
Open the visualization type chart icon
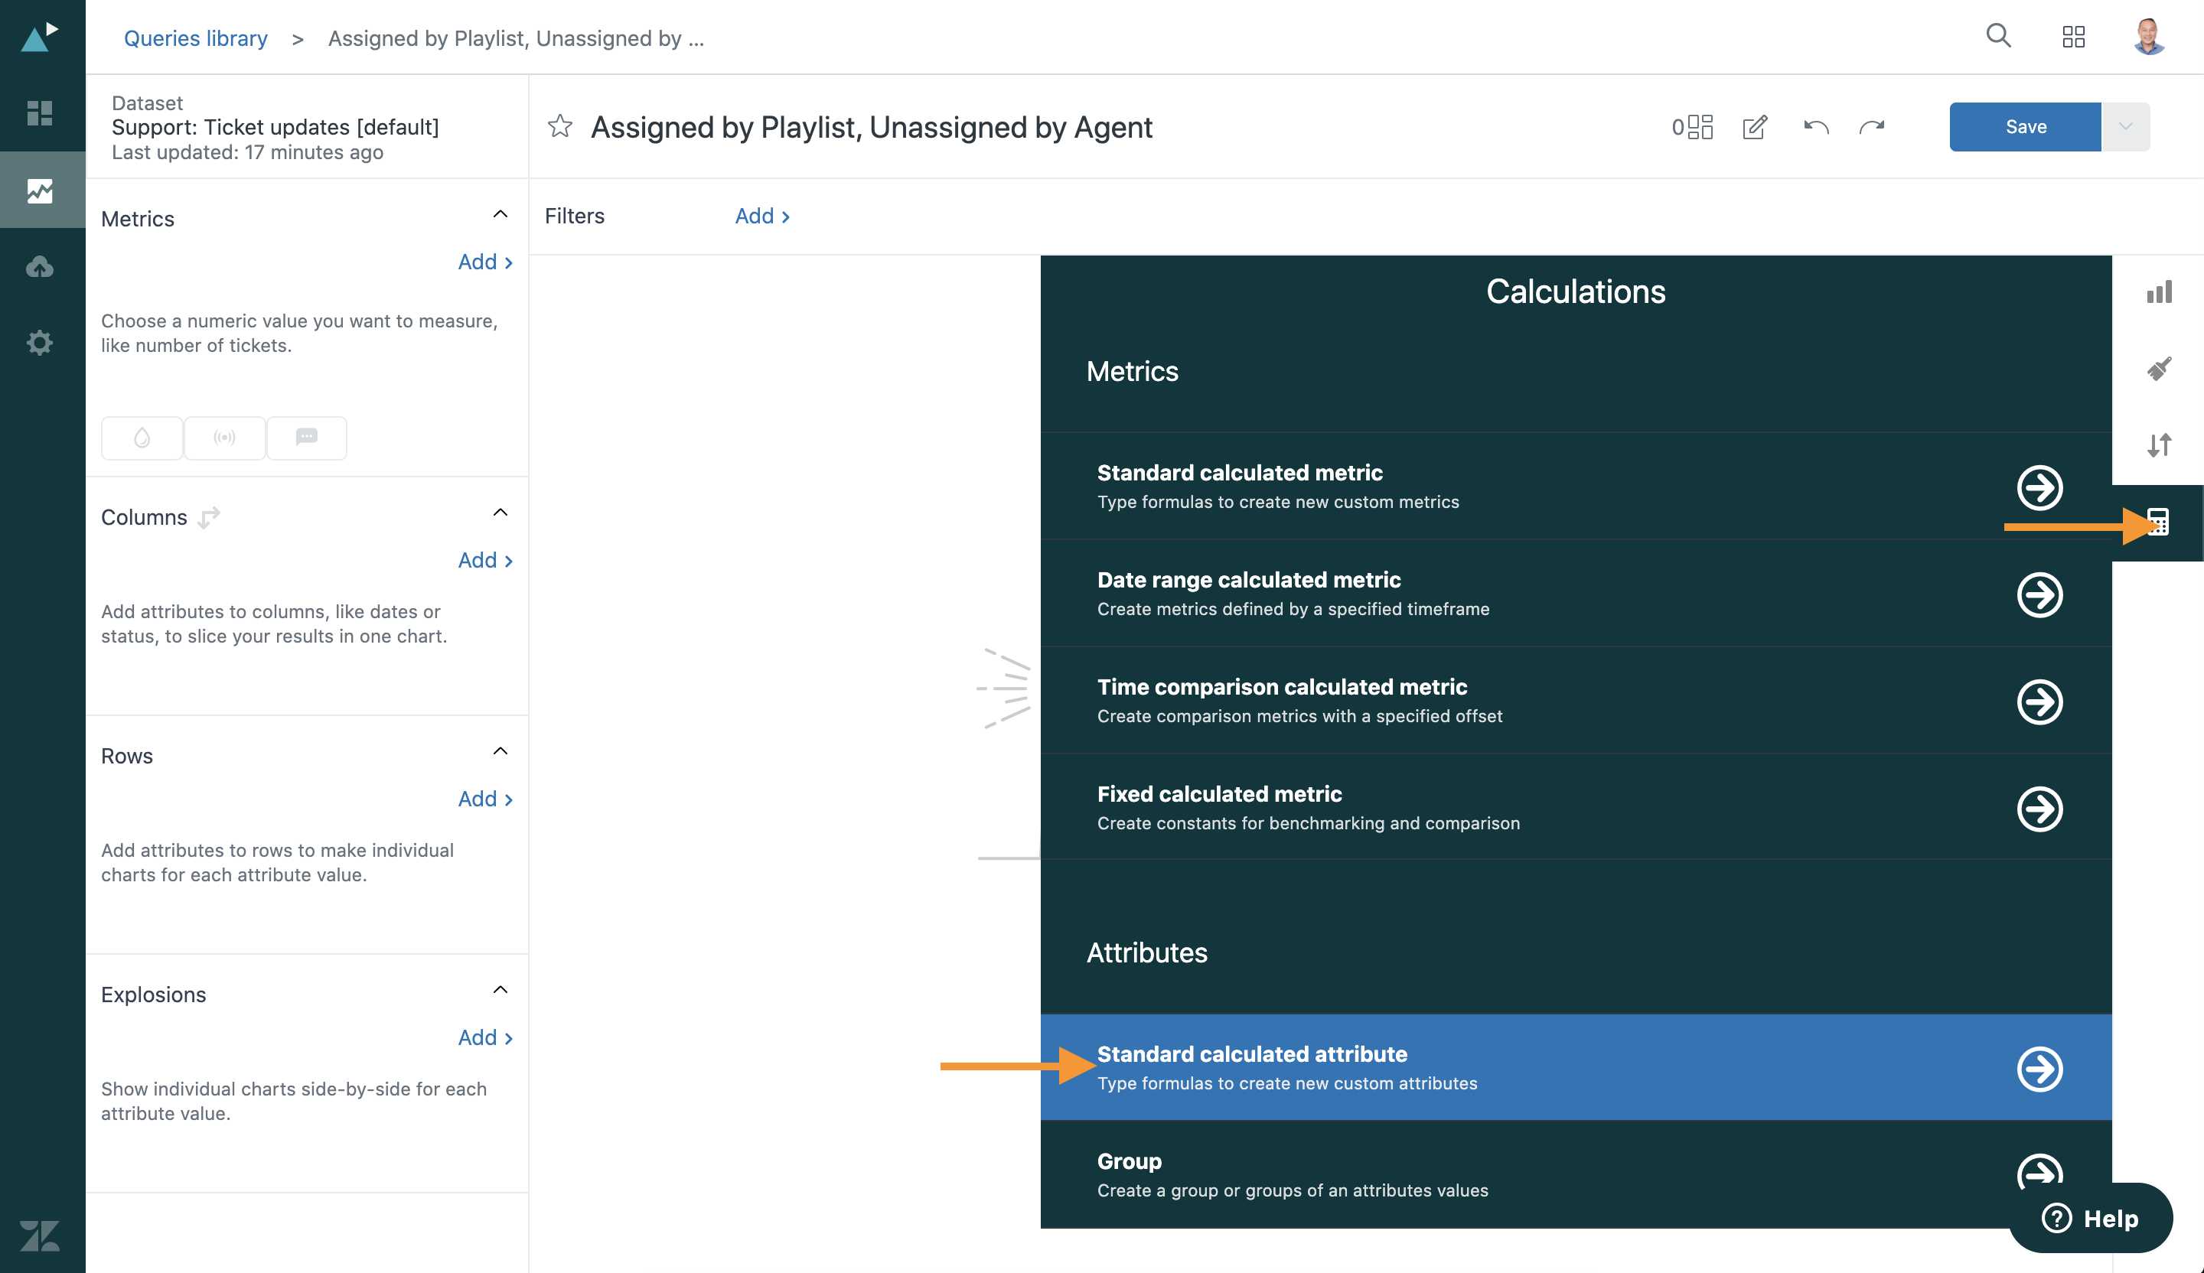(x=2159, y=292)
